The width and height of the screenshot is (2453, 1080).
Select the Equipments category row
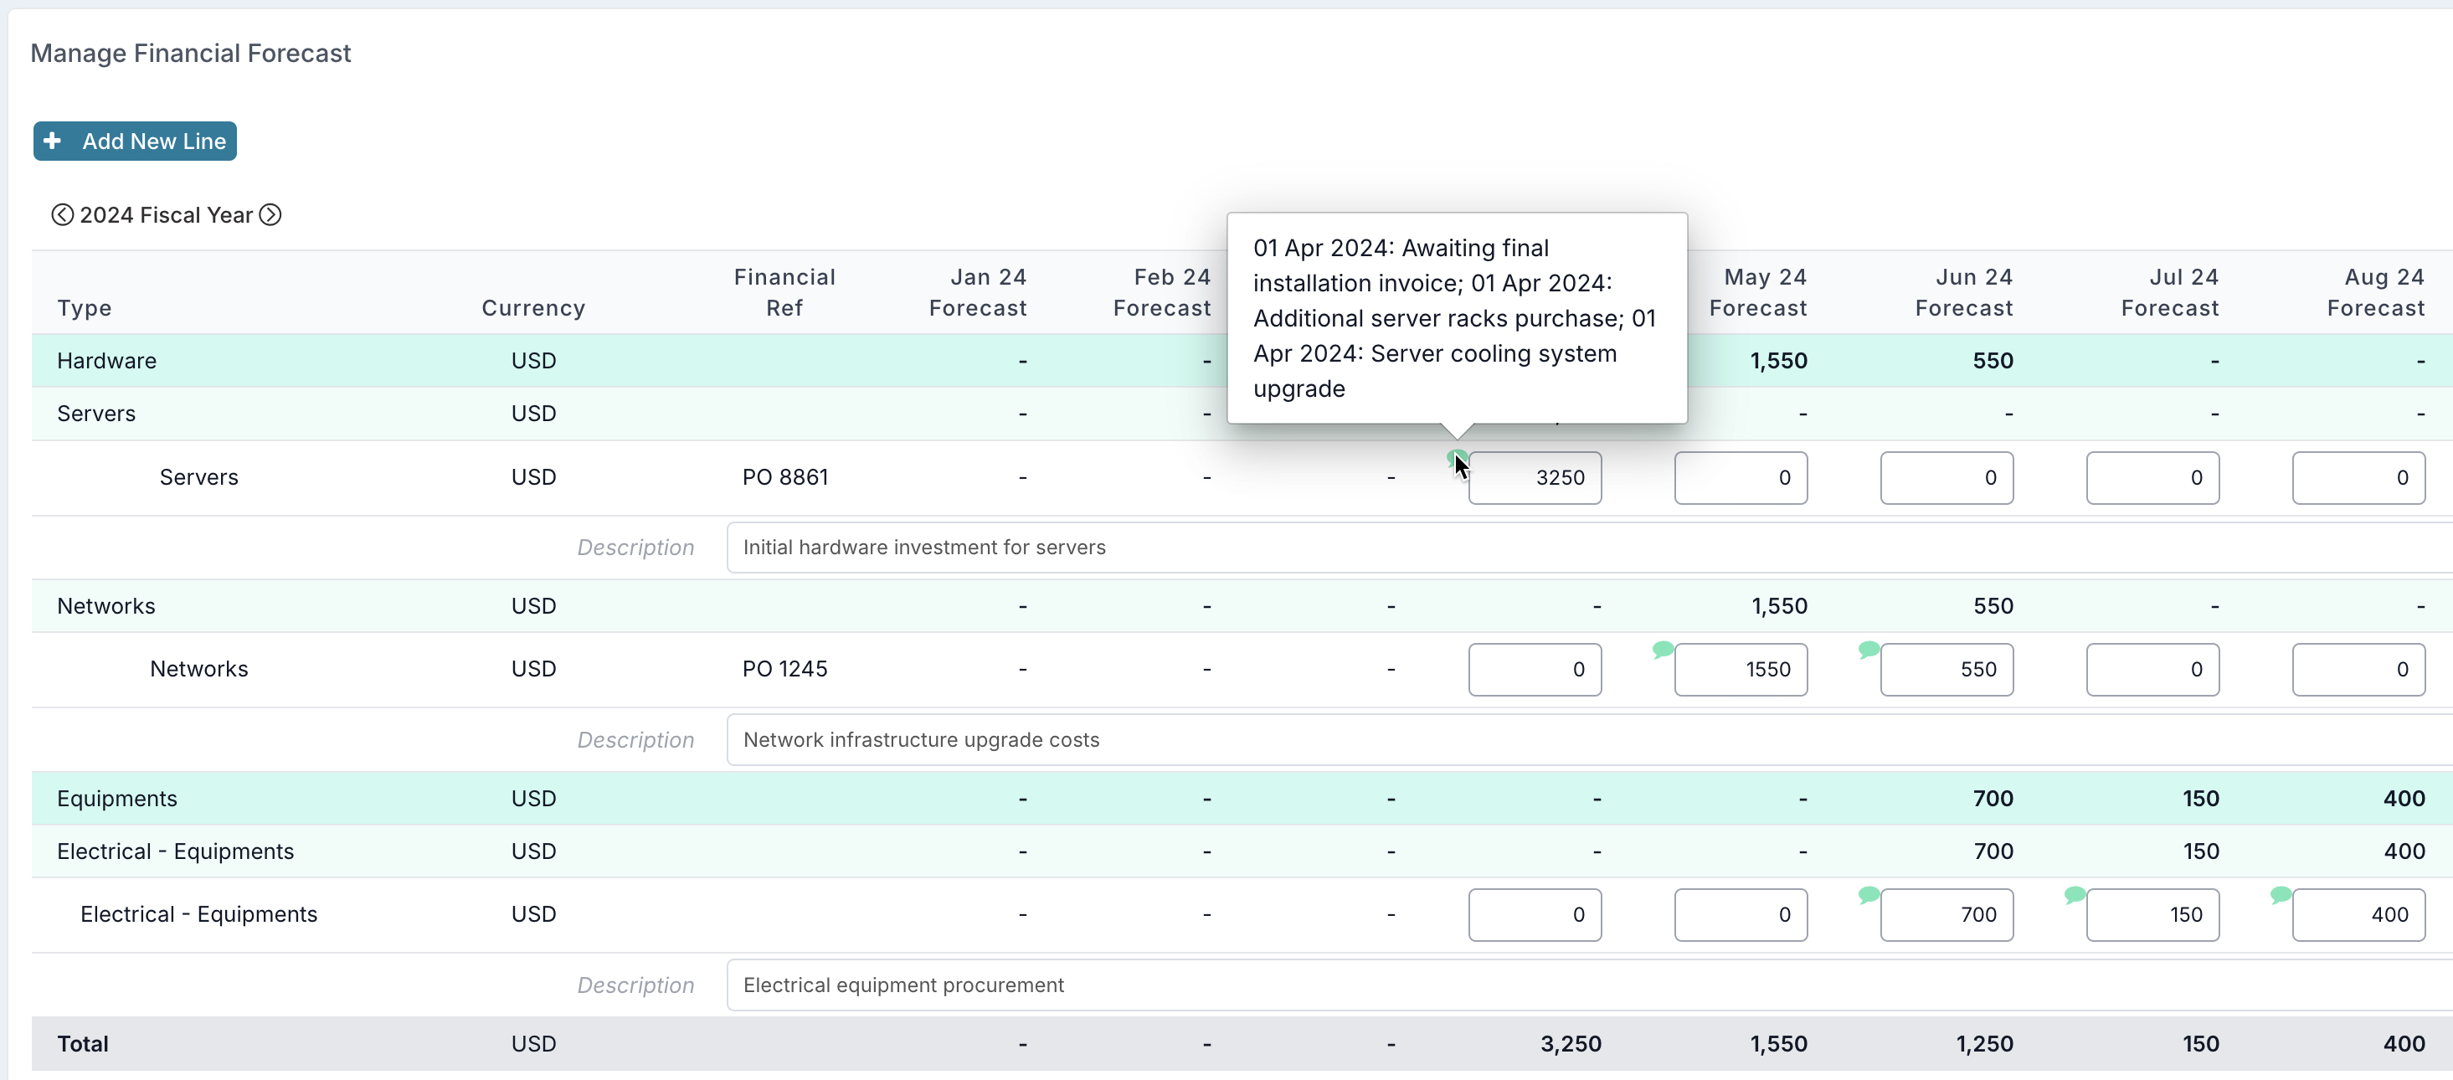click(1242, 798)
